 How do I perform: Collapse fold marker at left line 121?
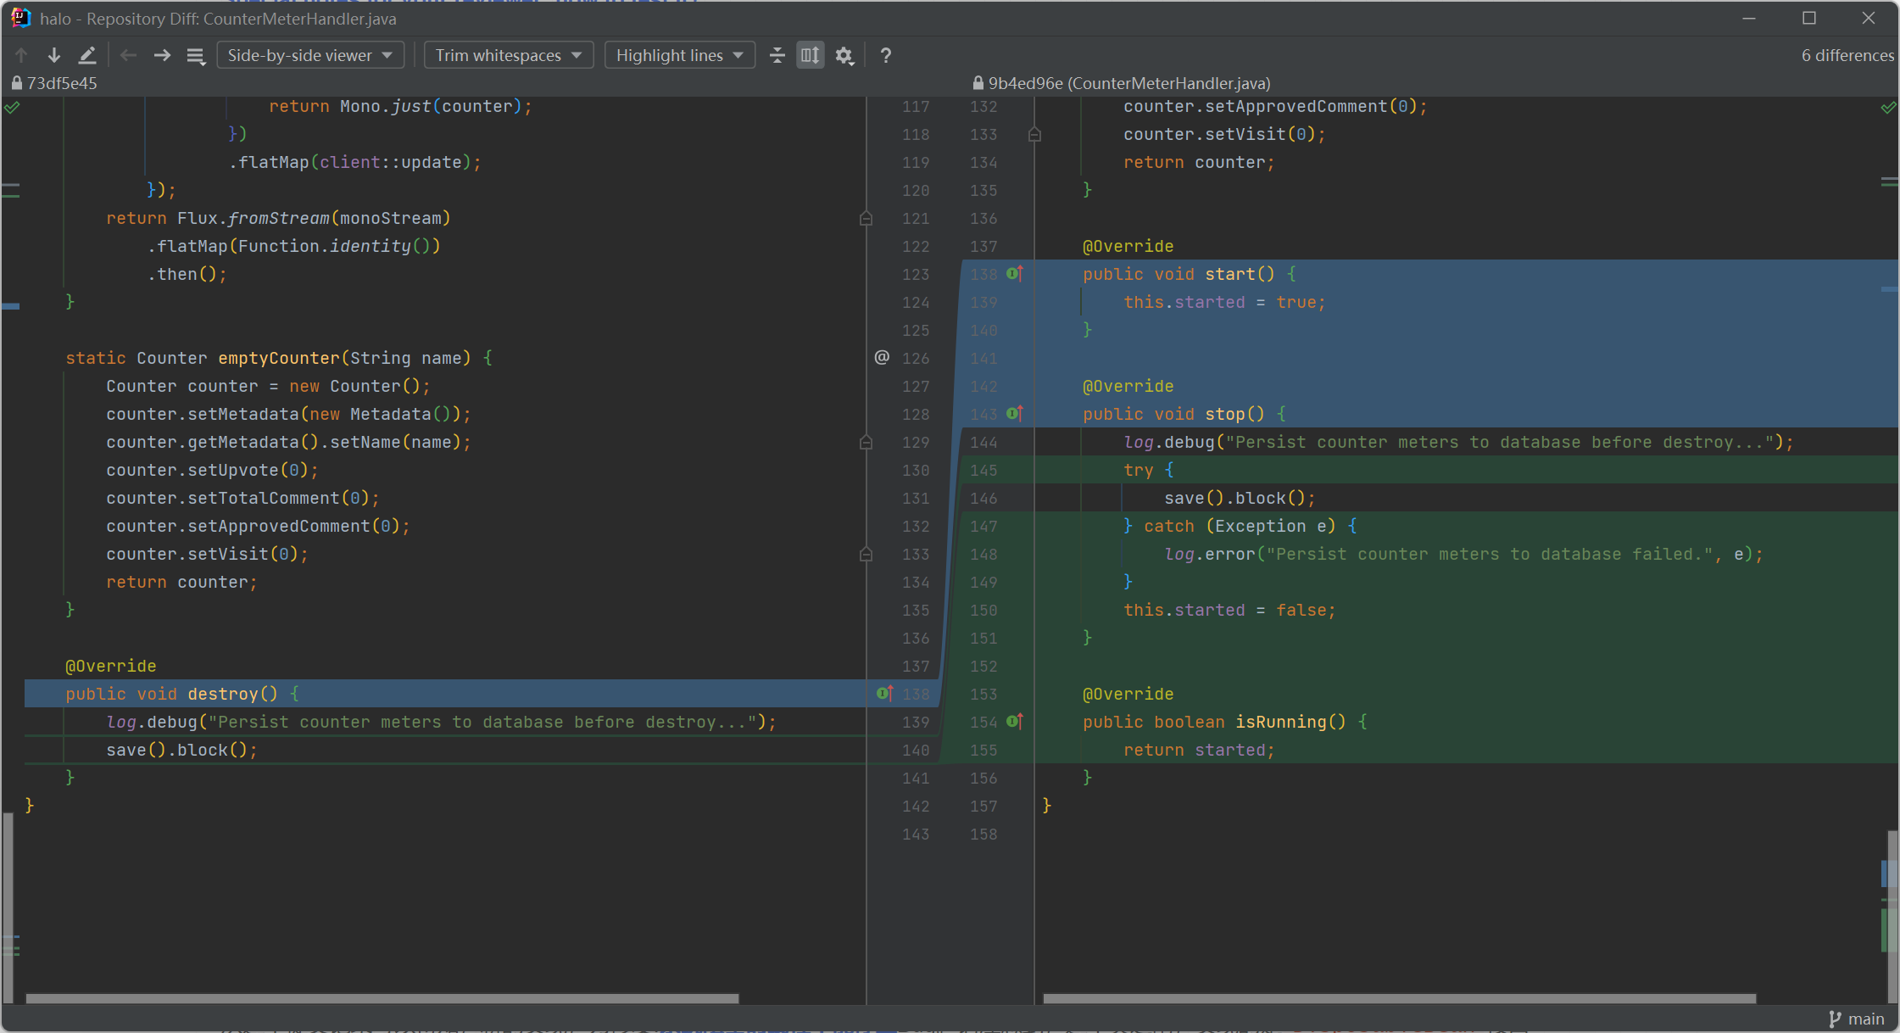pyautogui.click(x=866, y=218)
